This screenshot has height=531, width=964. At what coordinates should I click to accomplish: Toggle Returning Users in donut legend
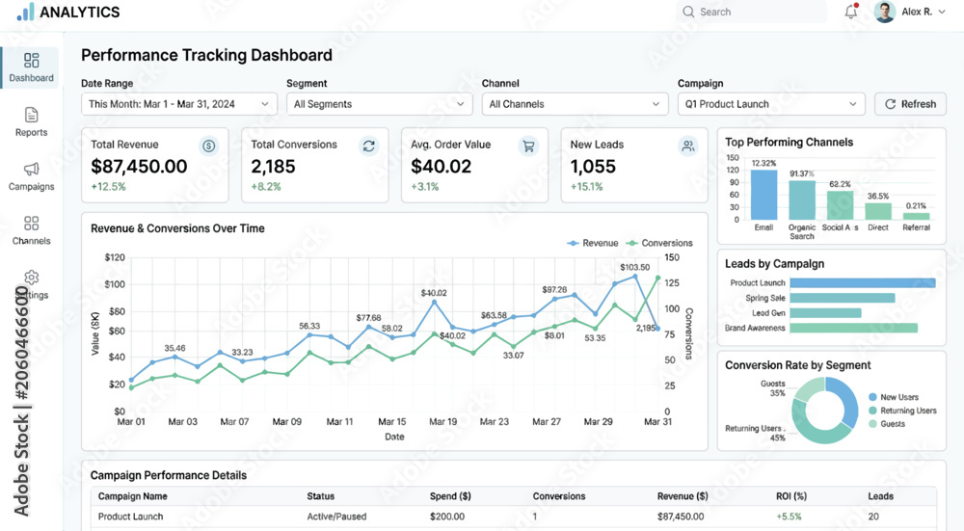point(902,411)
